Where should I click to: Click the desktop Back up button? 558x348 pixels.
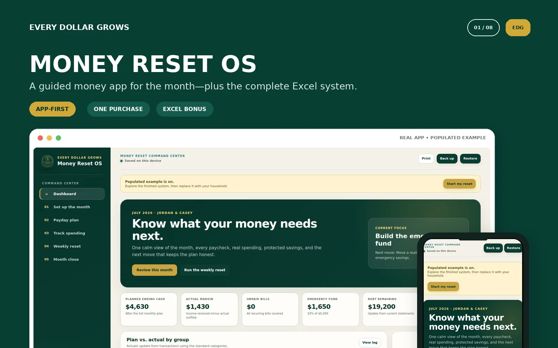(x=447, y=159)
